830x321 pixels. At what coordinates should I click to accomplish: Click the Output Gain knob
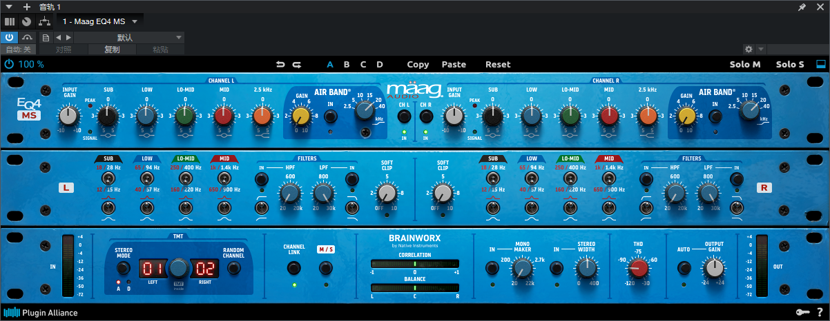pyautogui.click(x=714, y=268)
